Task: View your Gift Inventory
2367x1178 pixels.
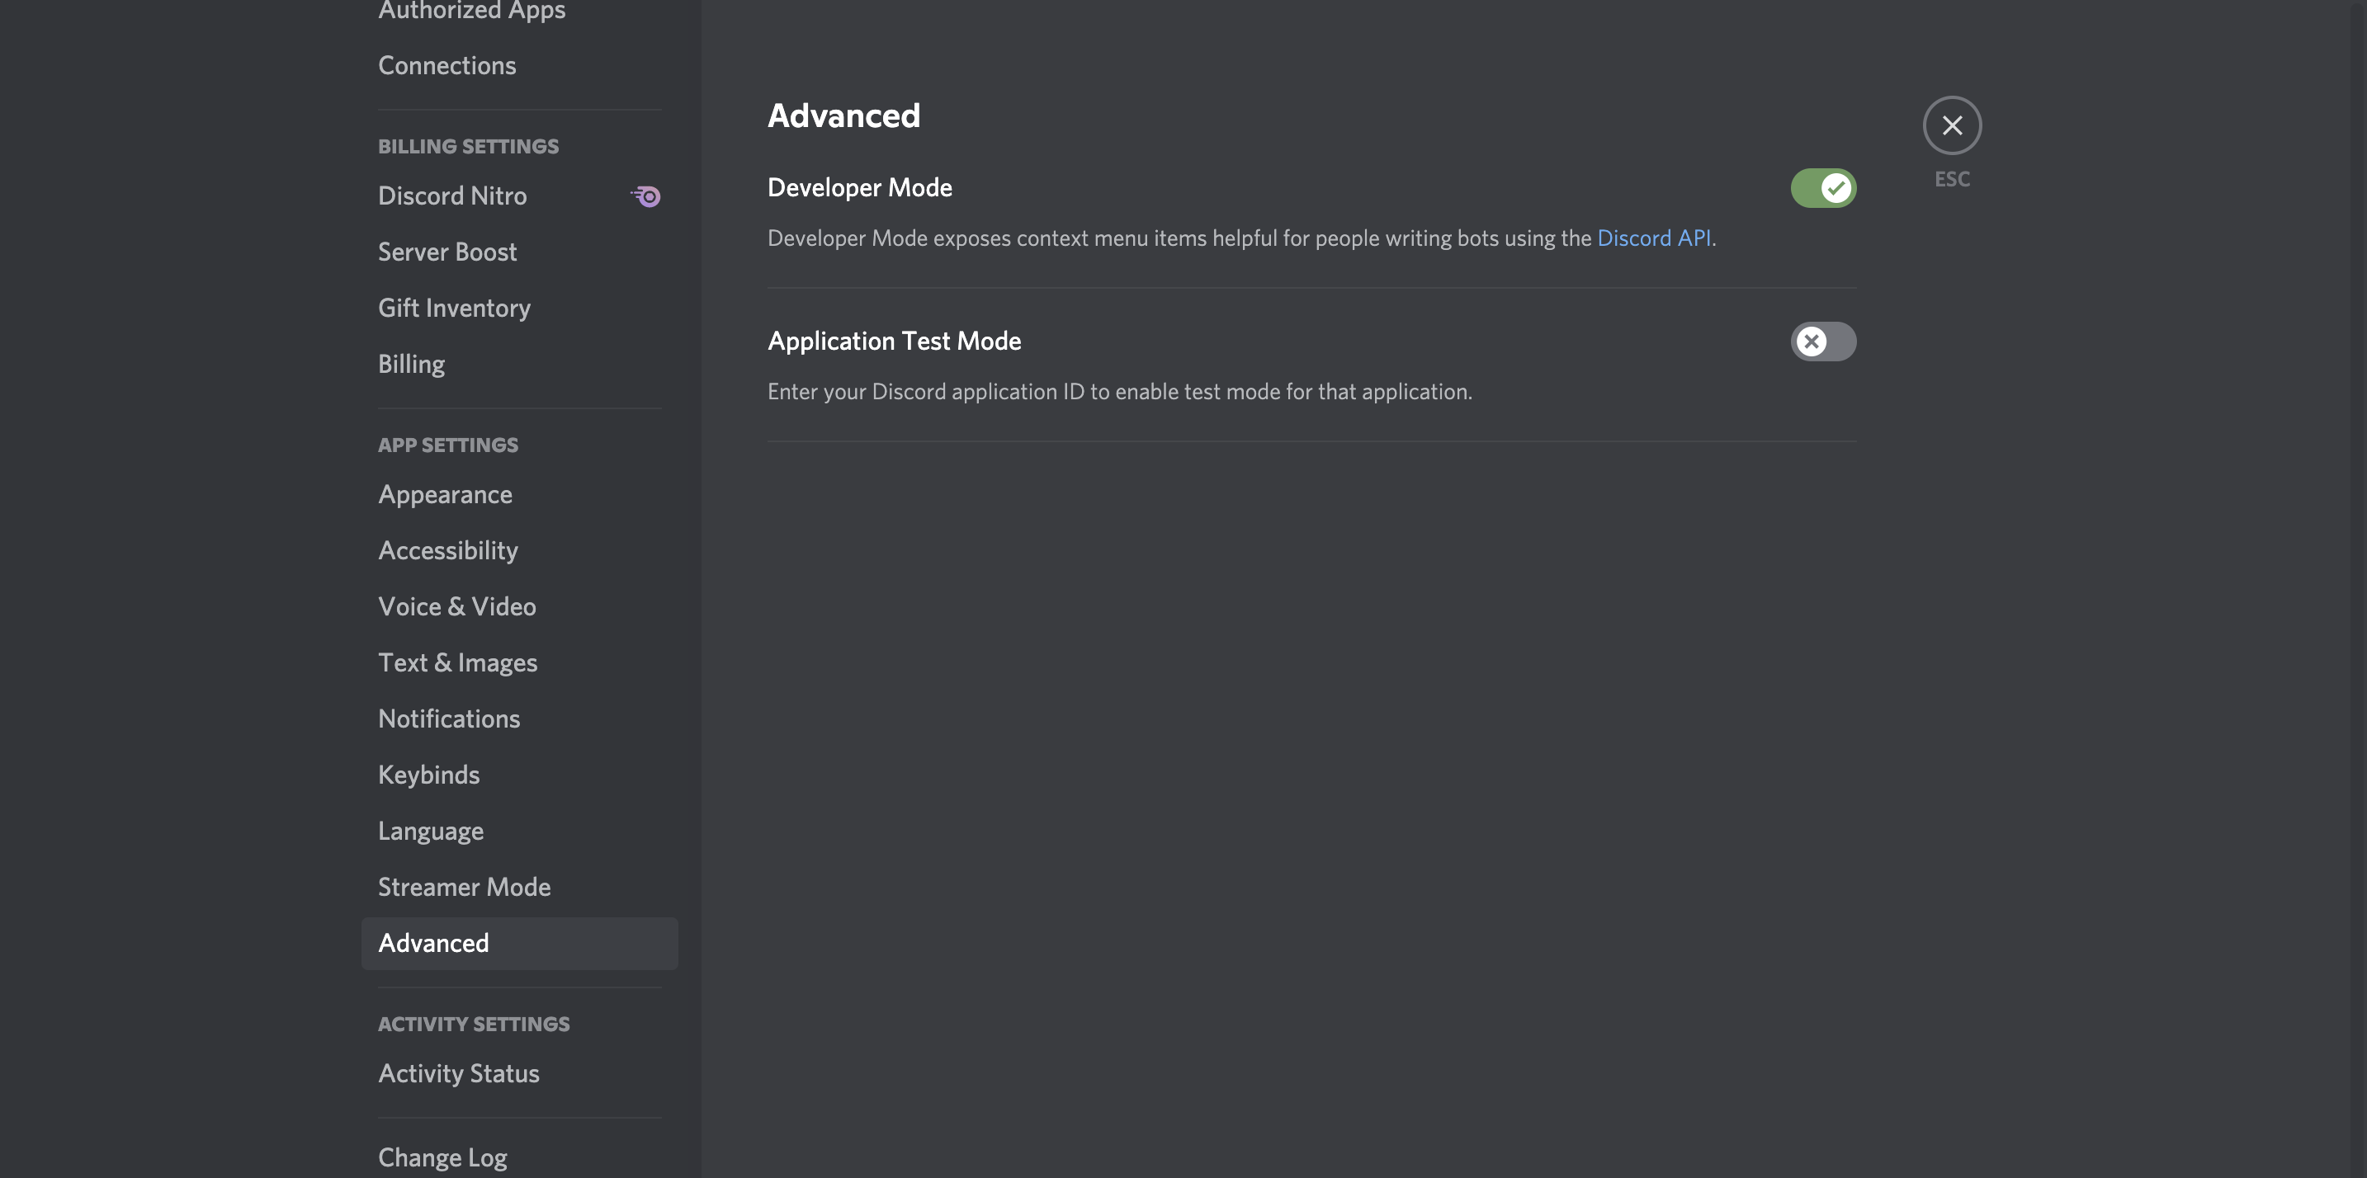Action: pyautogui.click(x=454, y=308)
